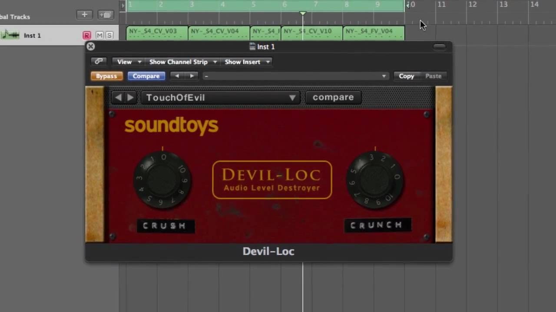
Task: Open the plugin settings dropdown next to Copy
Action: click(384, 76)
